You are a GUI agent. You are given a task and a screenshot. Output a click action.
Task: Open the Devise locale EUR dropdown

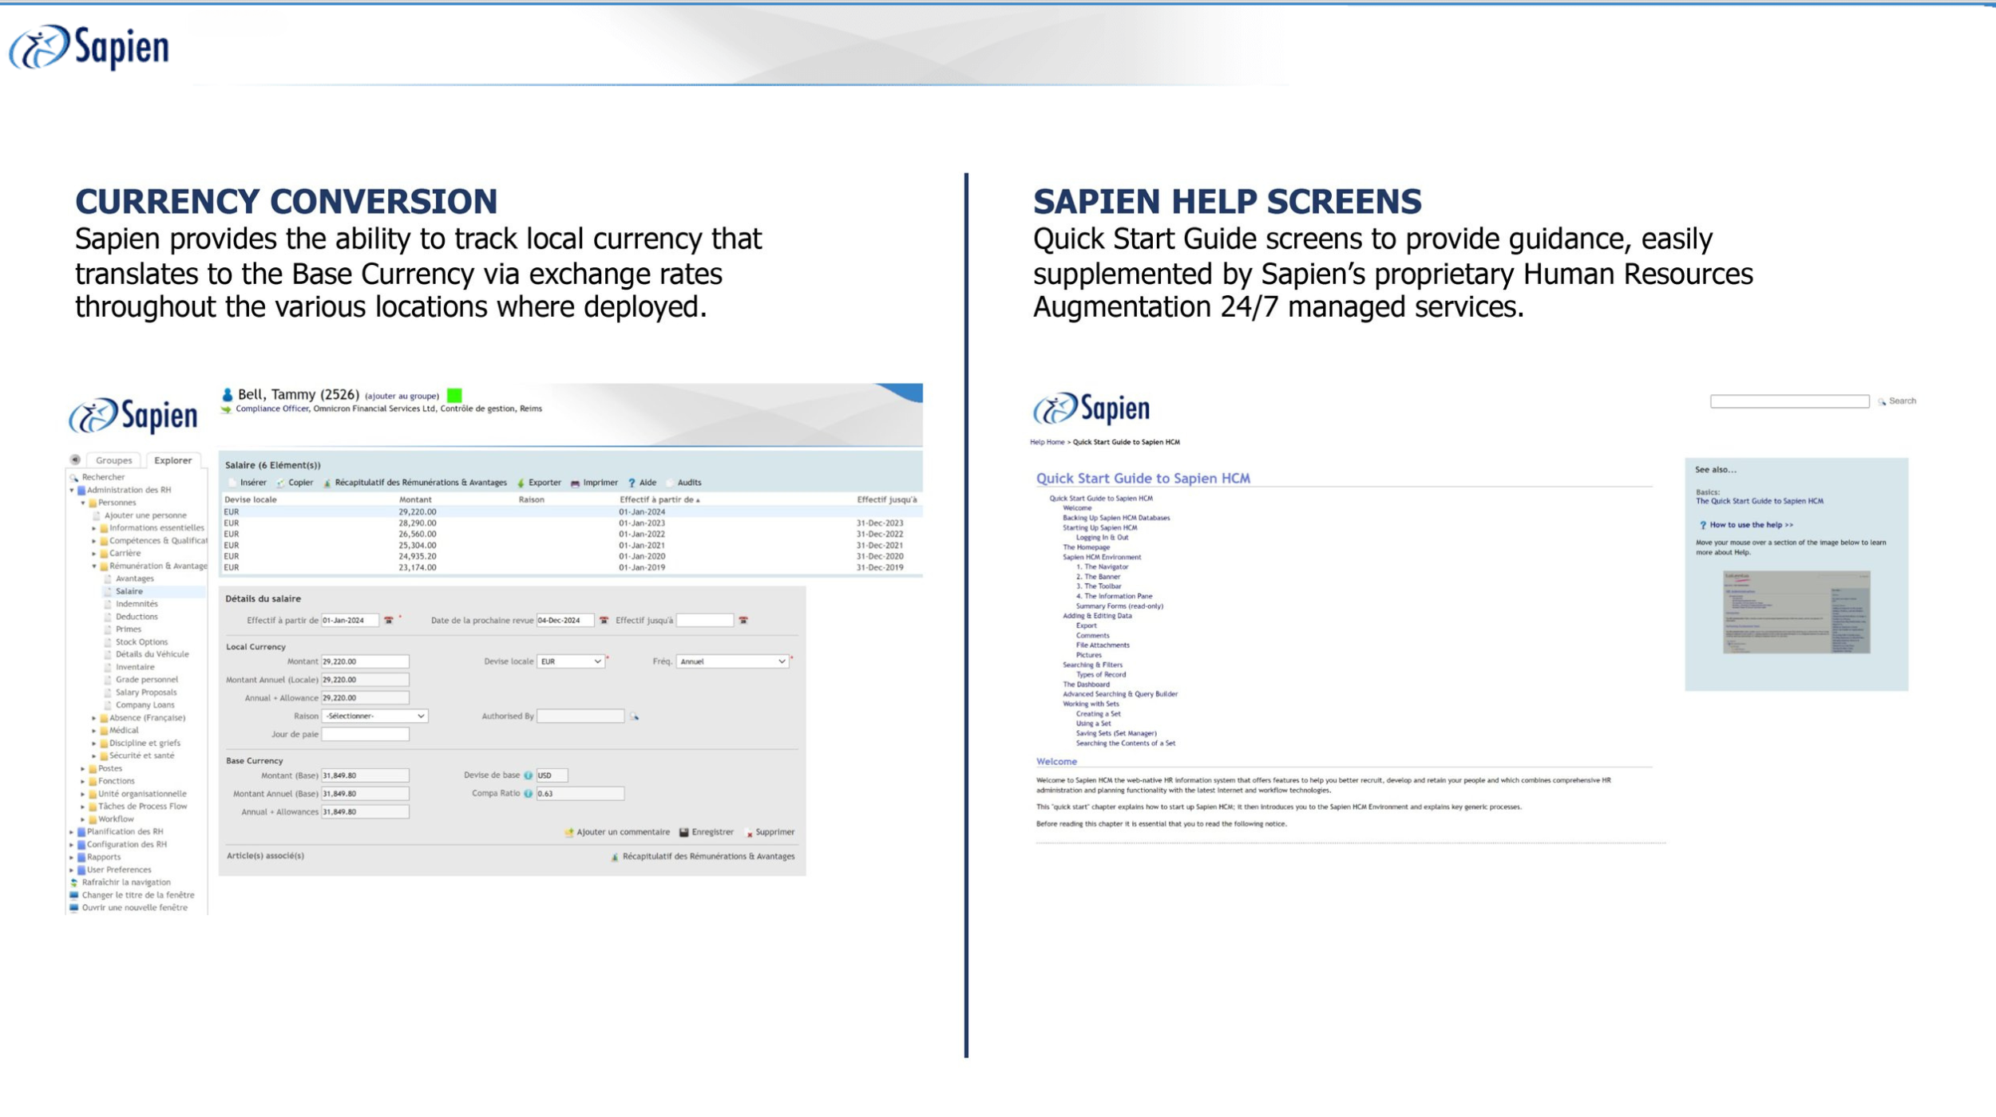tap(570, 661)
